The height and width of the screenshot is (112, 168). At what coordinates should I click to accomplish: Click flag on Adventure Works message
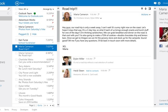click(x=53, y=23)
